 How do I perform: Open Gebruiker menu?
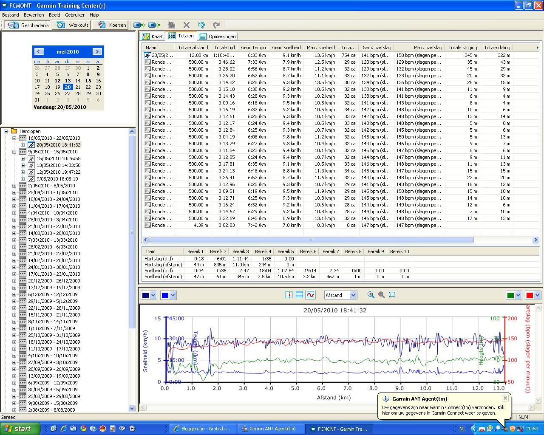pyautogui.click(x=75, y=15)
